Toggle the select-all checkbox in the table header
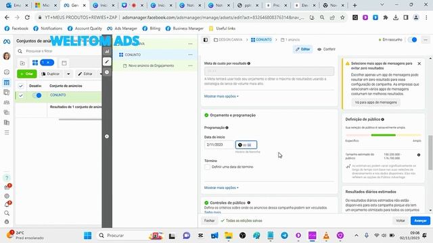 21,86
